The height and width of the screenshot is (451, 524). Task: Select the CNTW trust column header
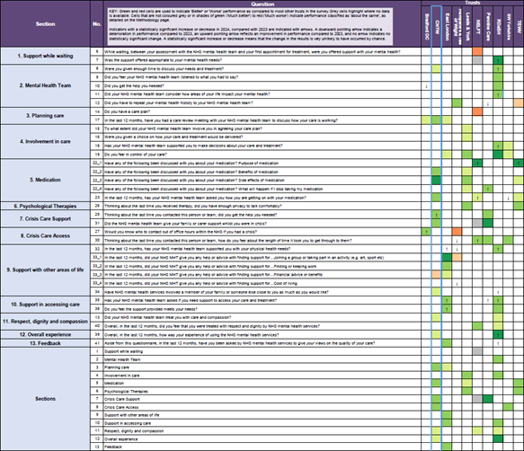[x=437, y=27]
